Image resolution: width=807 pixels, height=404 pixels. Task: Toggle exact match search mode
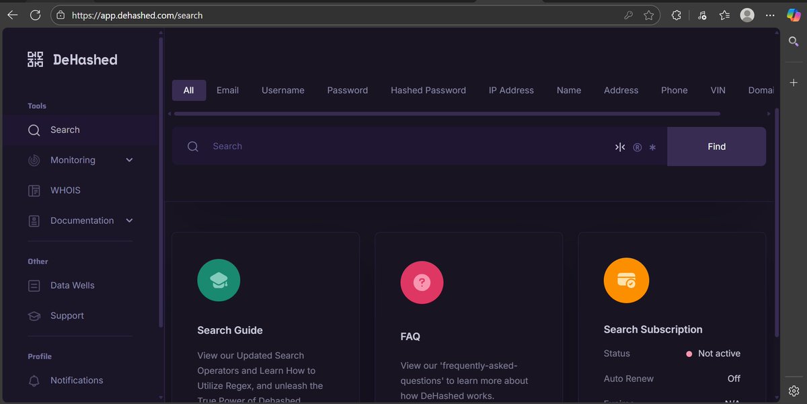point(619,147)
